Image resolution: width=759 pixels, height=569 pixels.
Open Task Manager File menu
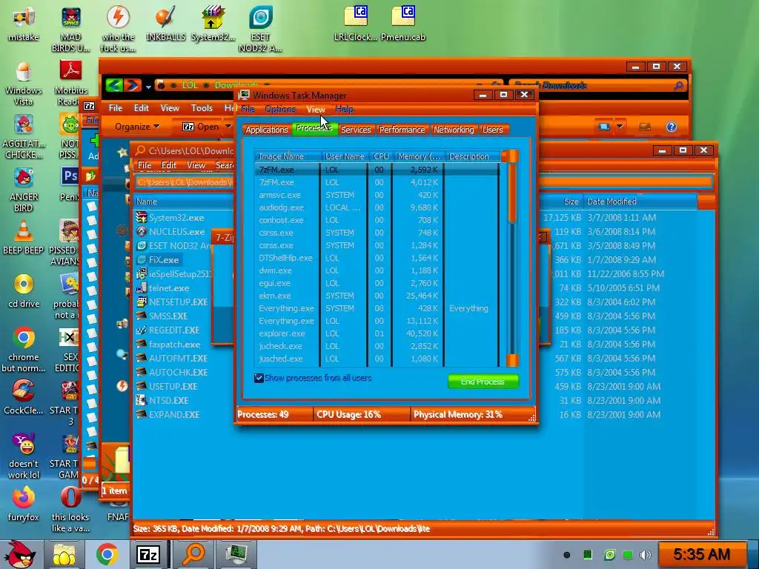pos(248,110)
